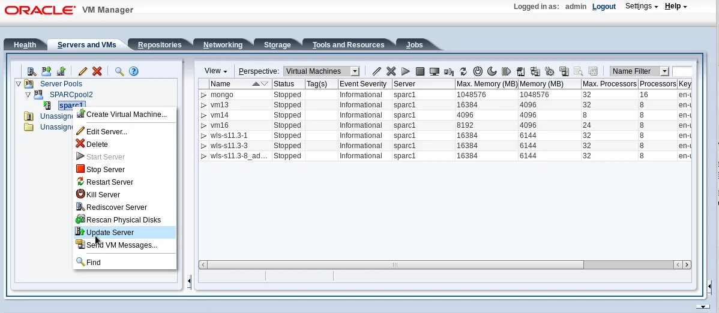
Task: Click the Migrate VM icon
Action: click(520, 71)
